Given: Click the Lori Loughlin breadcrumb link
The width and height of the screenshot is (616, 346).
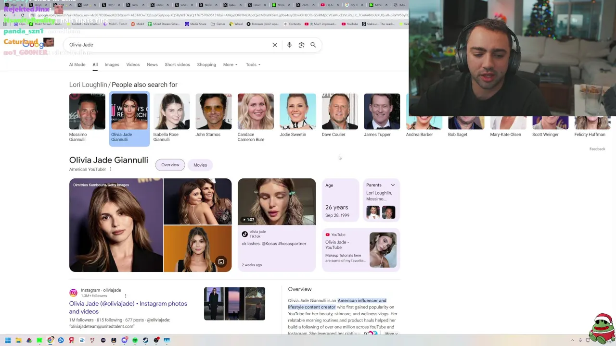Looking at the screenshot, I should point(88,85).
